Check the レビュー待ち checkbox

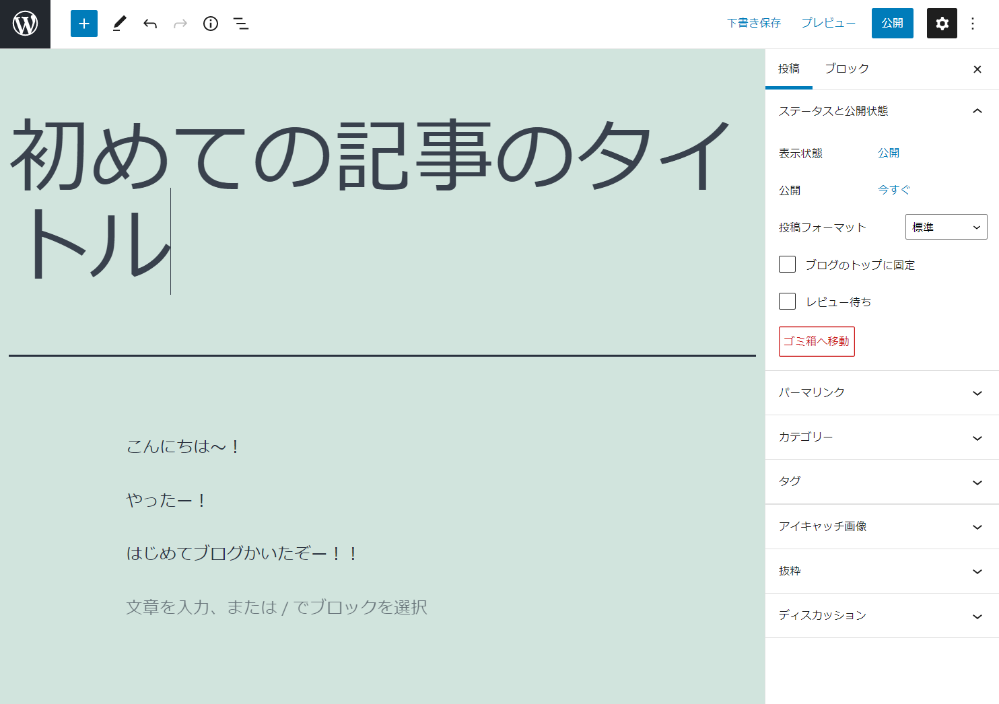pyautogui.click(x=787, y=301)
